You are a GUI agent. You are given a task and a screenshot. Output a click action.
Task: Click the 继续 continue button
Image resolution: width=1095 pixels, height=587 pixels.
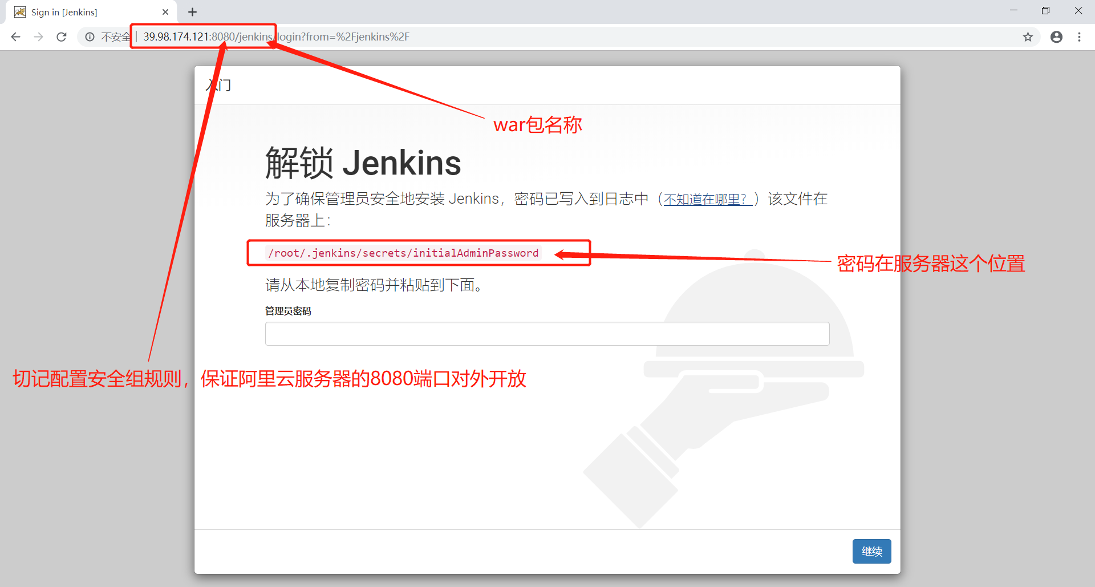(871, 551)
